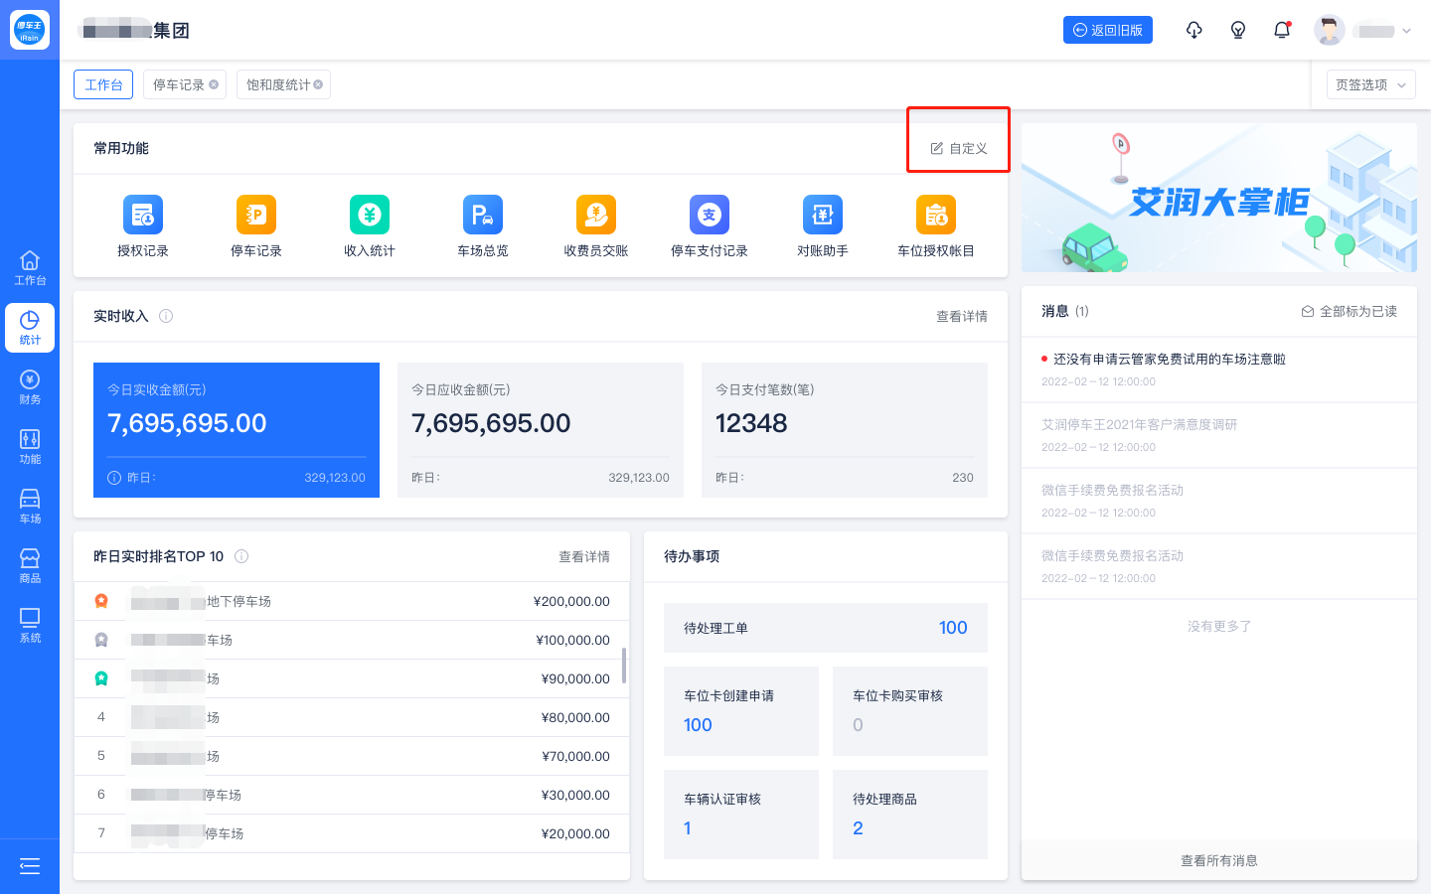Click the ¥80,000.00 ranking row
This screenshot has height=894, width=1431.
[352, 717]
